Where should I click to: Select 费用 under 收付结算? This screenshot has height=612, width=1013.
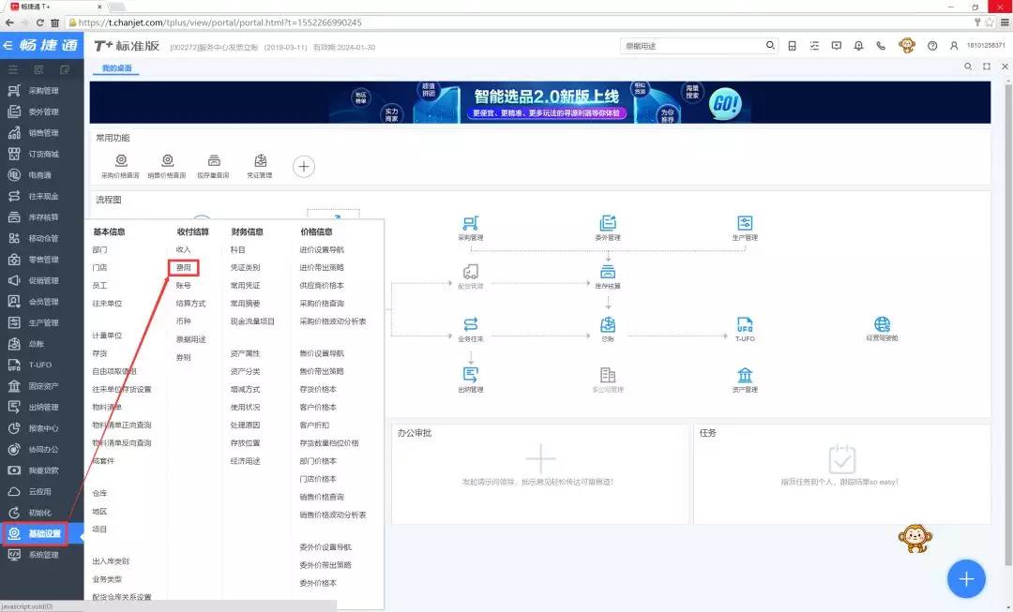click(184, 267)
